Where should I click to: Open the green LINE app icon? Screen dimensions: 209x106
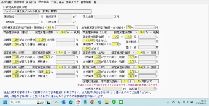[121, 102]
